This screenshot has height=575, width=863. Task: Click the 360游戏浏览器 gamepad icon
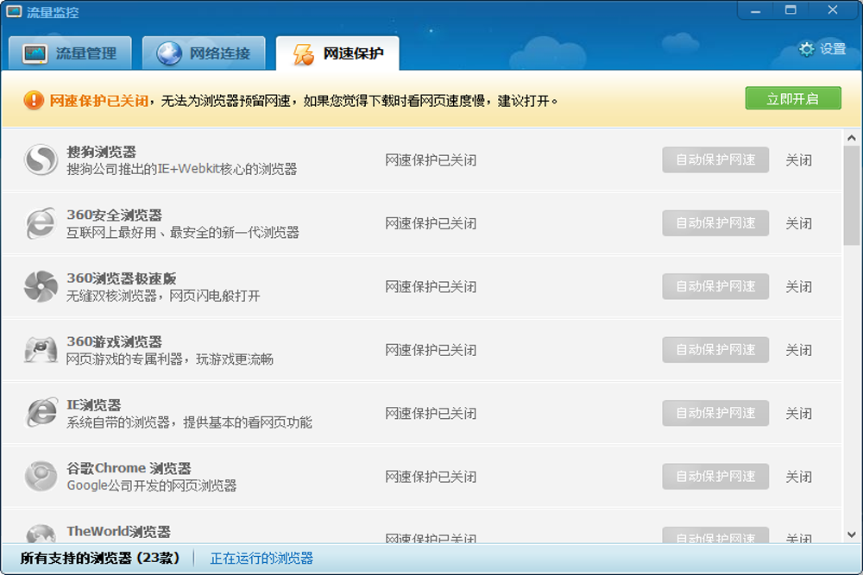(x=41, y=350)
